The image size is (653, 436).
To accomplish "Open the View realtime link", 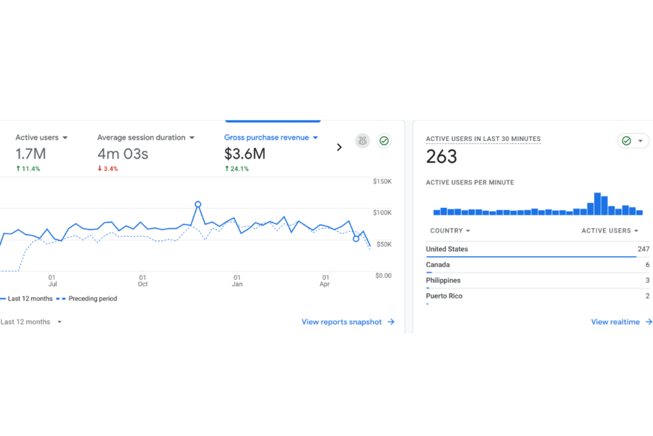I will 615,323.
